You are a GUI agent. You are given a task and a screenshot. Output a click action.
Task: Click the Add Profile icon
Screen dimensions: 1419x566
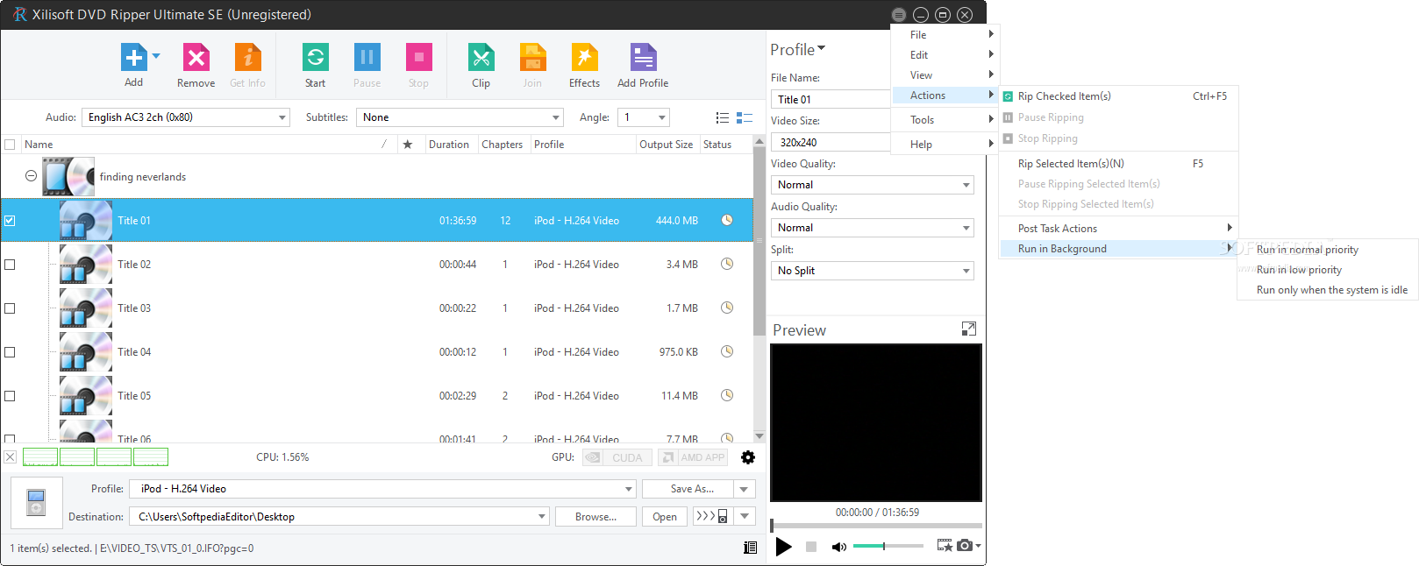click(643, 58)
